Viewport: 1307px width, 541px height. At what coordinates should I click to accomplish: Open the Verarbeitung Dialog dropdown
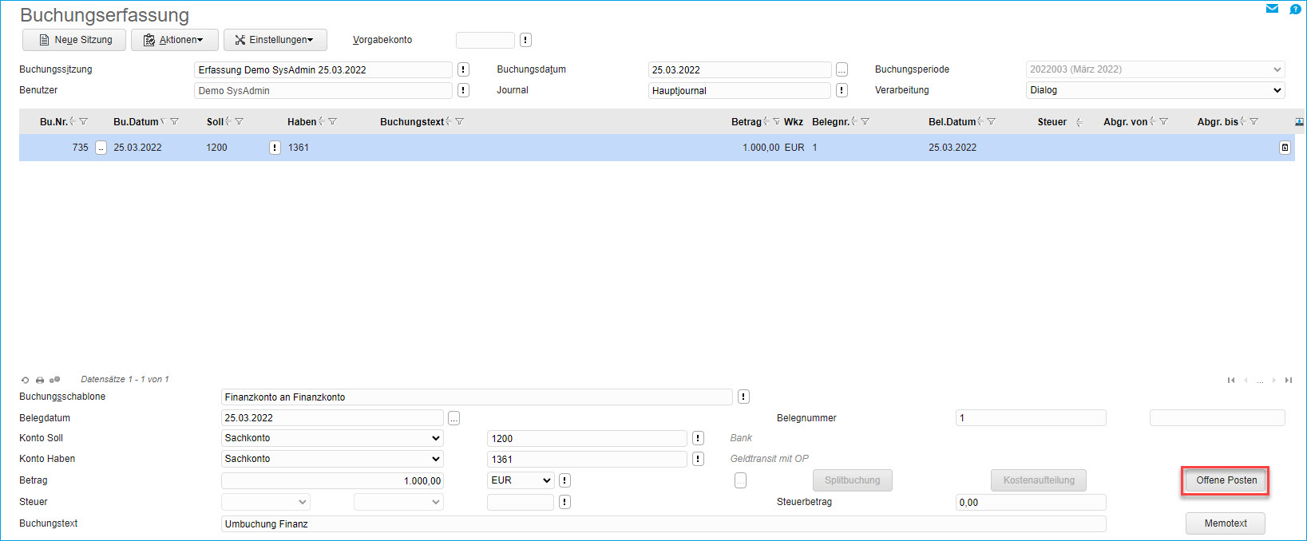pos(1155,90)
